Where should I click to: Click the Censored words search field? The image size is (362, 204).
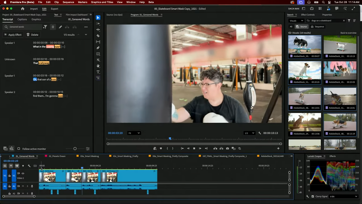22,27
